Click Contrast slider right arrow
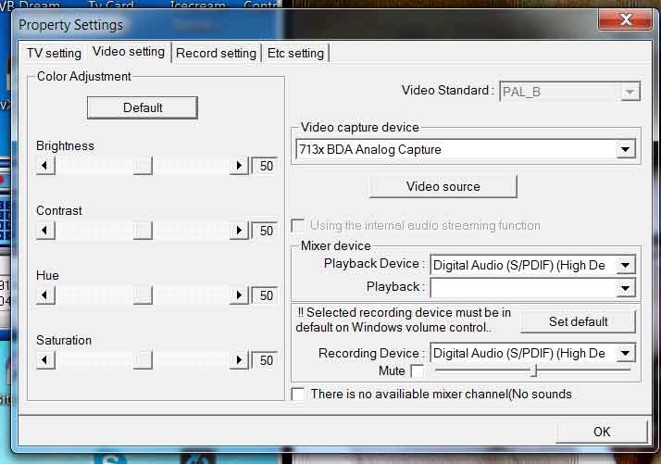The height and width of the screenshot is (464, 661). (240, 231)
